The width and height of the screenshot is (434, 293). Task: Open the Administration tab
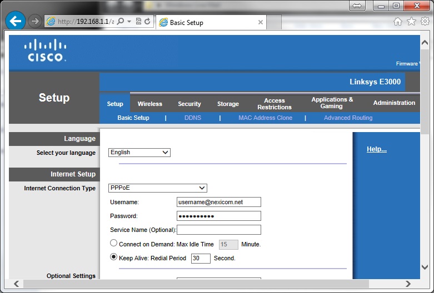[394, 103]
